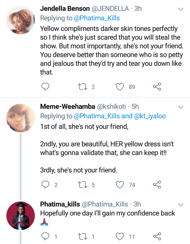Open Meme-Weehamba's profile avatar

click(x=21, y=118)
